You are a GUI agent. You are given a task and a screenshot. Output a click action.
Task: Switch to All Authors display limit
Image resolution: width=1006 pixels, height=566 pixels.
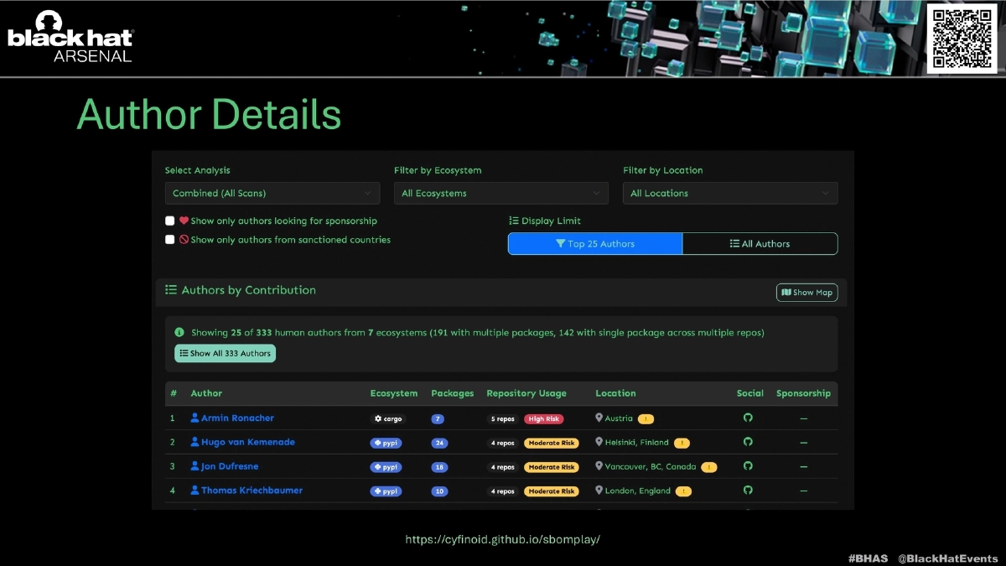pos(760,244)
